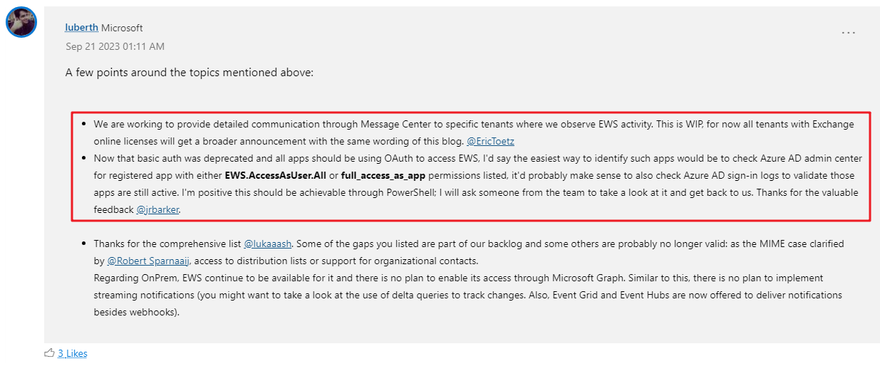Open the @jrbarker mention link
This screenshot has height=366, width=880.
click(x=157, y=209)
